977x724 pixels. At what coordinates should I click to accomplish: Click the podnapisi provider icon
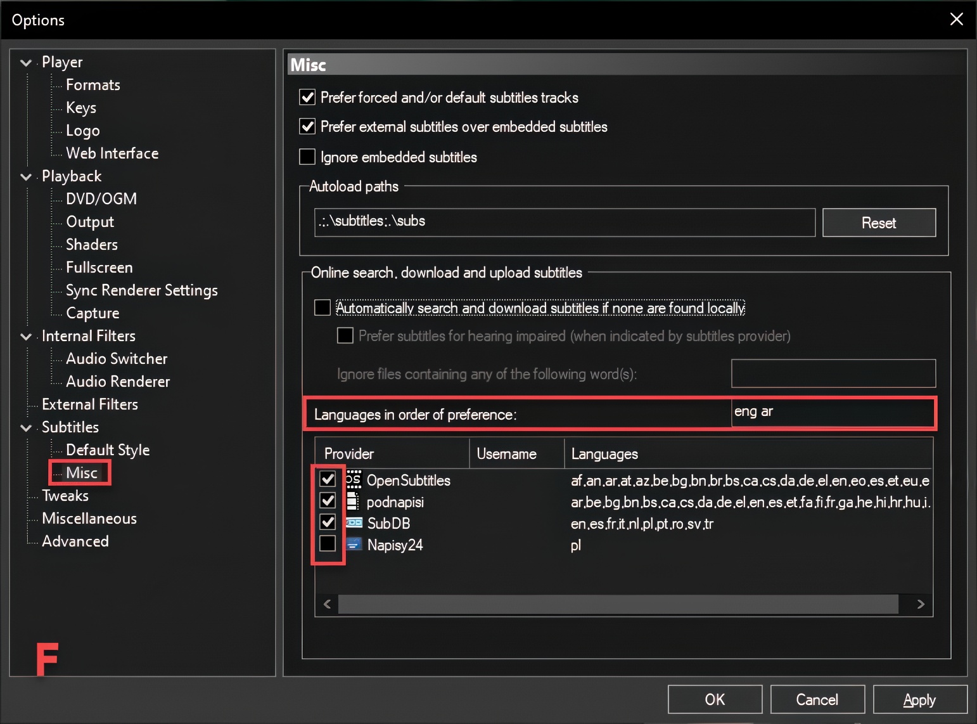pyautogui.click(x=354, y=501)
